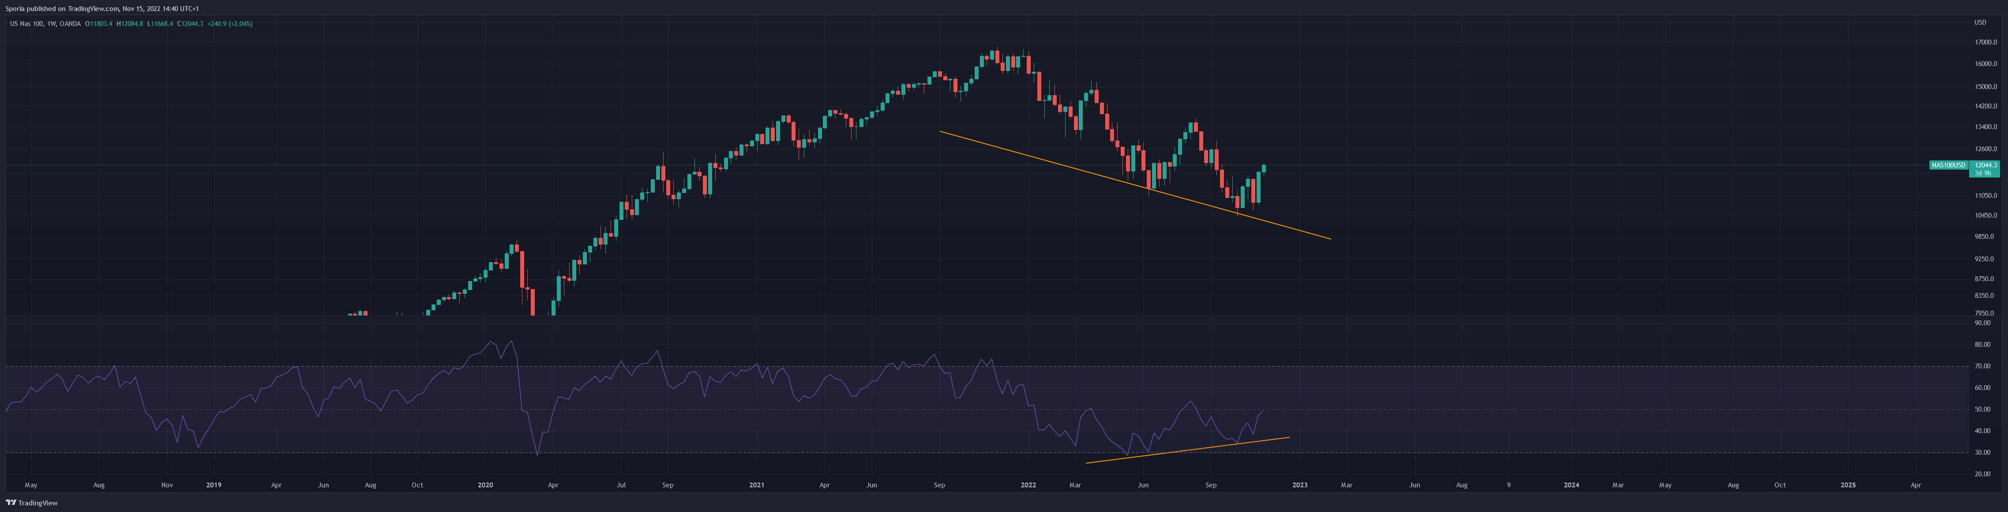Screen dimensions: 2008x512
Task: Click the 2025 label on the time axis
Action: [1848, 485]
